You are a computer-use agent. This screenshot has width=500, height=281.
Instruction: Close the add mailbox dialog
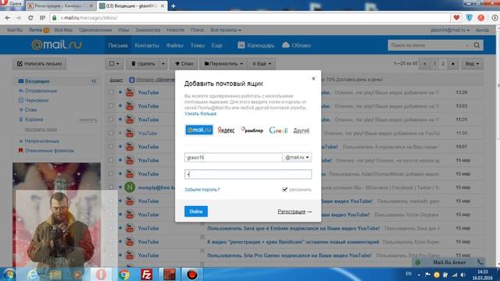click(x=313, y=78)
